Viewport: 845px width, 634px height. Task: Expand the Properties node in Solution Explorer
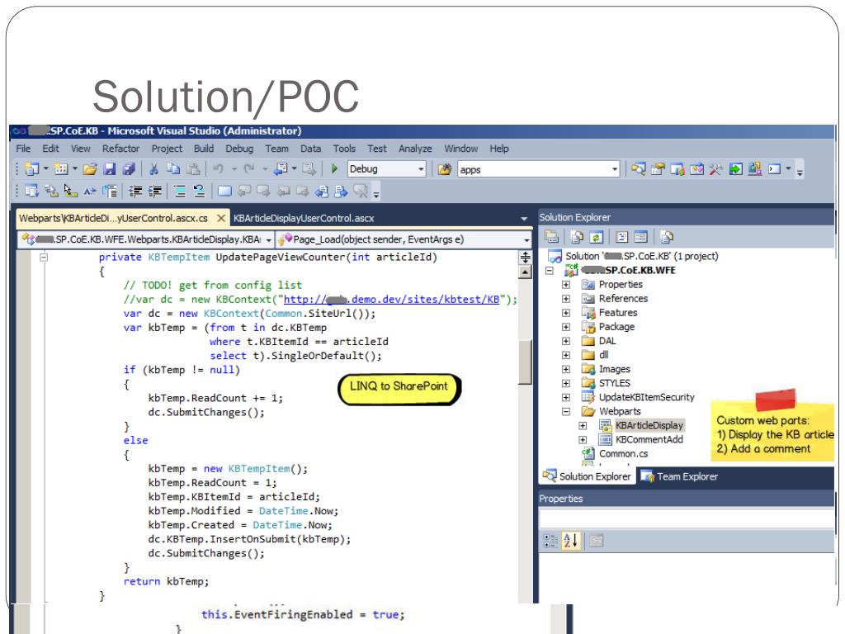(566, 284)
